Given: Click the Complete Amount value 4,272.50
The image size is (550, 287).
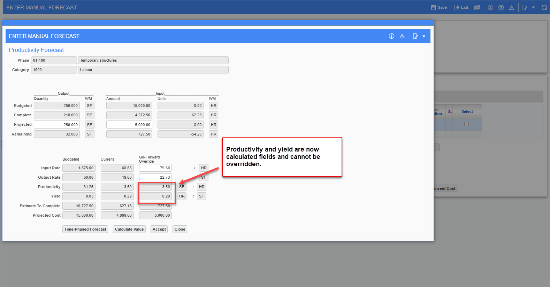Looking at the screenshot, I should (x=129, y=115).
